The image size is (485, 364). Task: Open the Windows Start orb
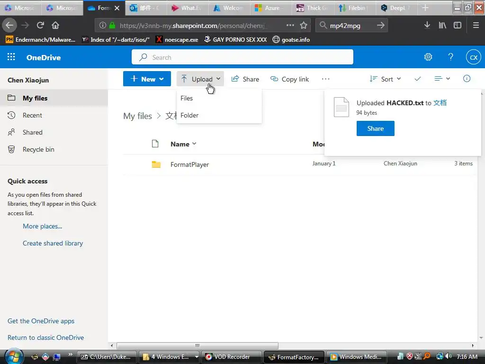point(13,356)
